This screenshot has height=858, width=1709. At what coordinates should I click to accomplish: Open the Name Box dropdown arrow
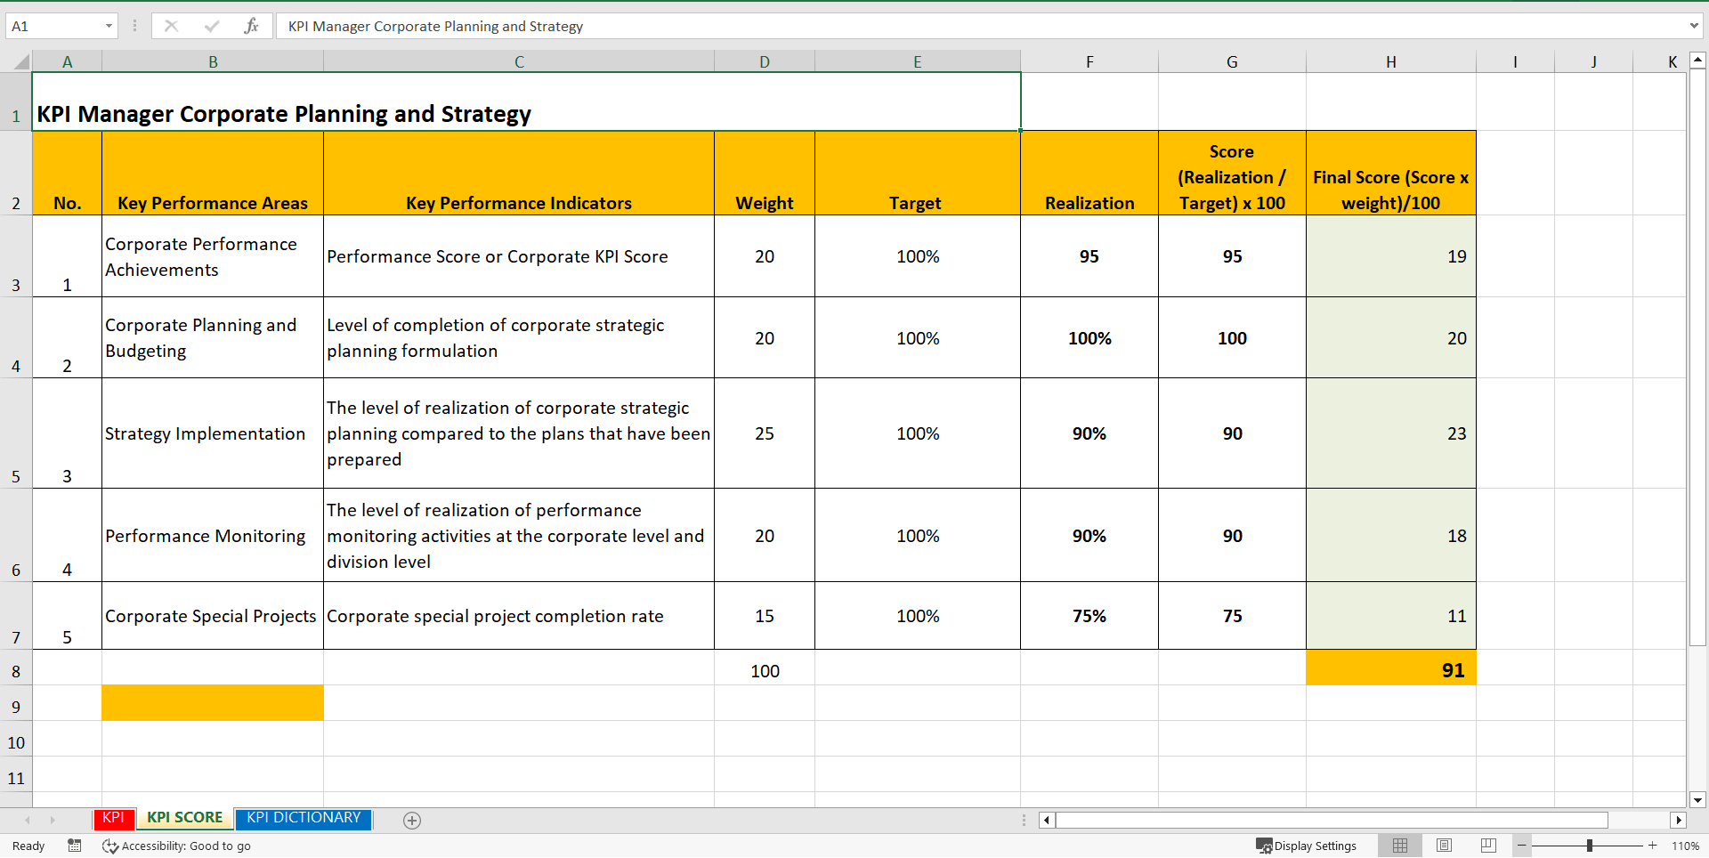109,26
